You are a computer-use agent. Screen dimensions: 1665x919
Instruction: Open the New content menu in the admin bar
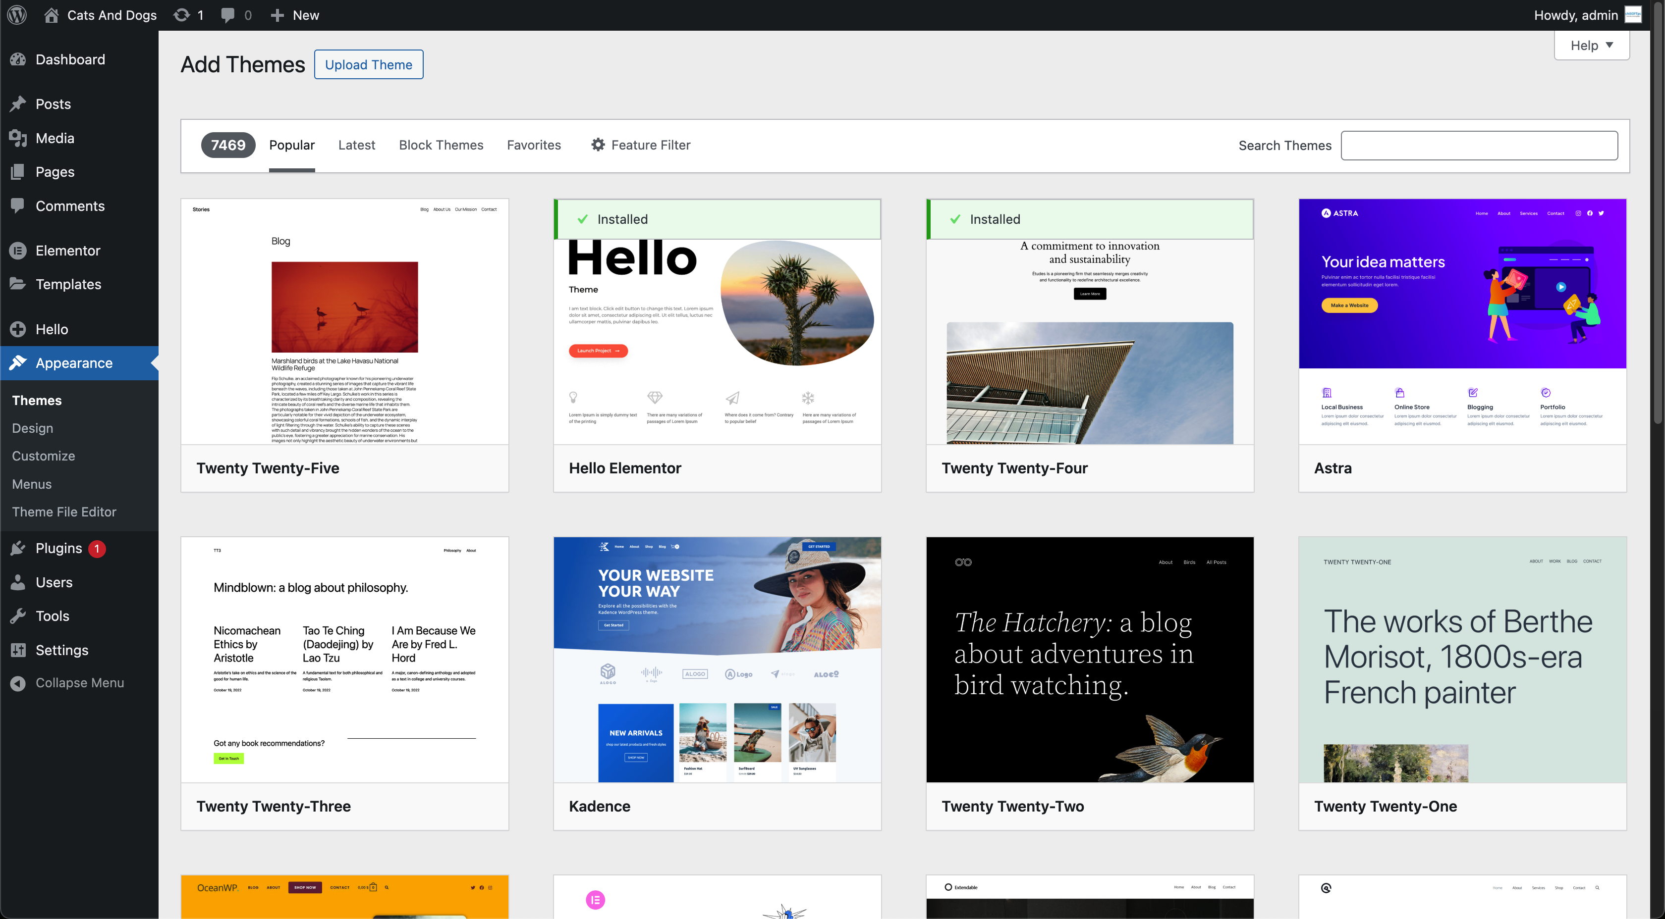point(295,15)
